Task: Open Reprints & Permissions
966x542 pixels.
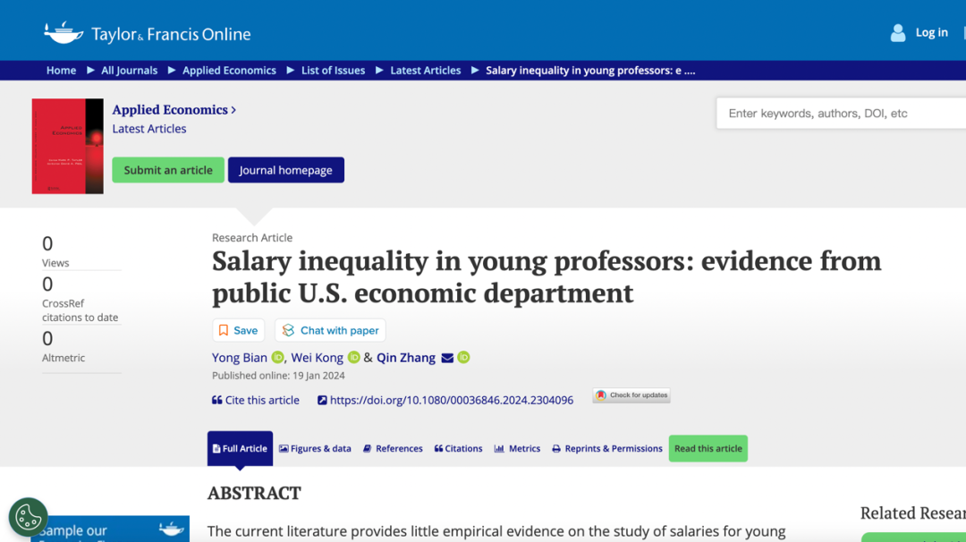Action: click(x=606, y=448)
